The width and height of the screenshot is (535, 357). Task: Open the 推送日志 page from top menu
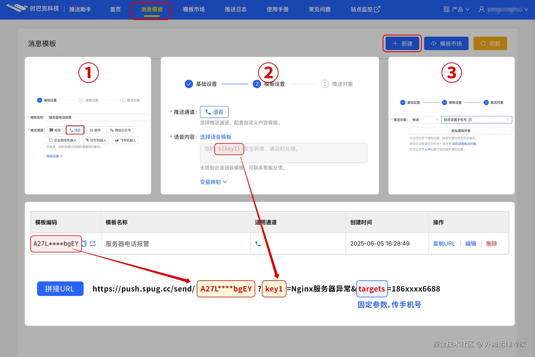pos(235,9)
